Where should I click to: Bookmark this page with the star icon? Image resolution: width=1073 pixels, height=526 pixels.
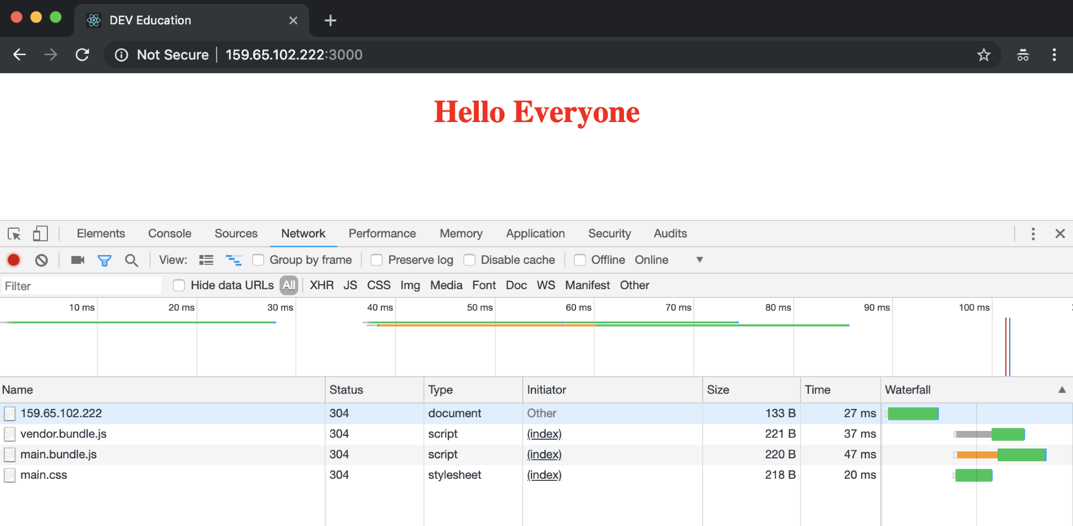click(x=983, y=54)
